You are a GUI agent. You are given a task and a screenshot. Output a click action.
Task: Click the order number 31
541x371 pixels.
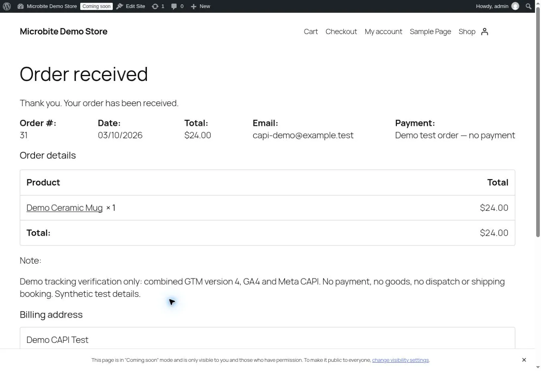[24, 135]
